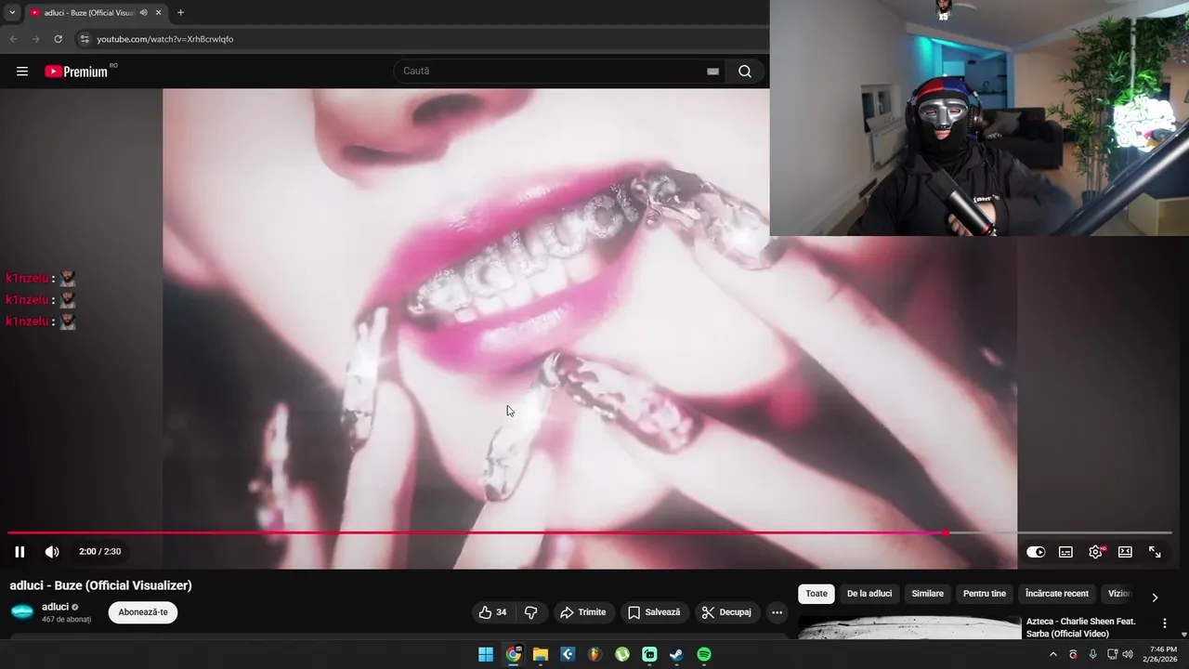1189x669 pixels.
Task: Click the youtube.com address bar URL
Action: [x=165, y=39]
